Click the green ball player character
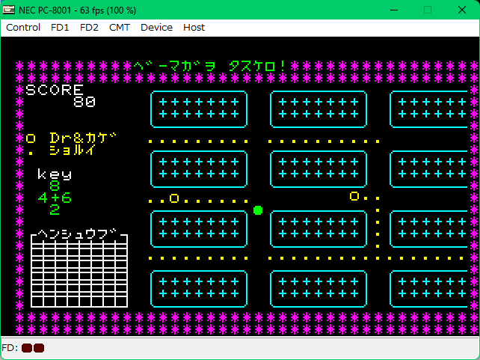Image resolution: width=480 pixels, height=360 pixels. click(x=258, y=210)
